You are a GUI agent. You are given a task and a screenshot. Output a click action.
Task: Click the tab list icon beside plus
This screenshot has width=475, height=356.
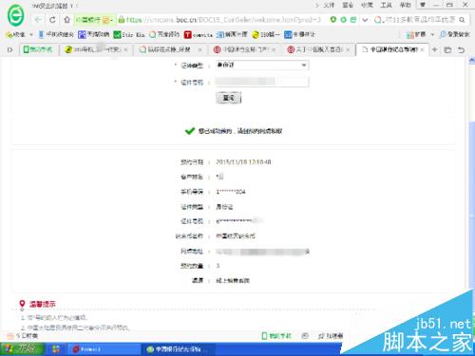tap(447, 49)
